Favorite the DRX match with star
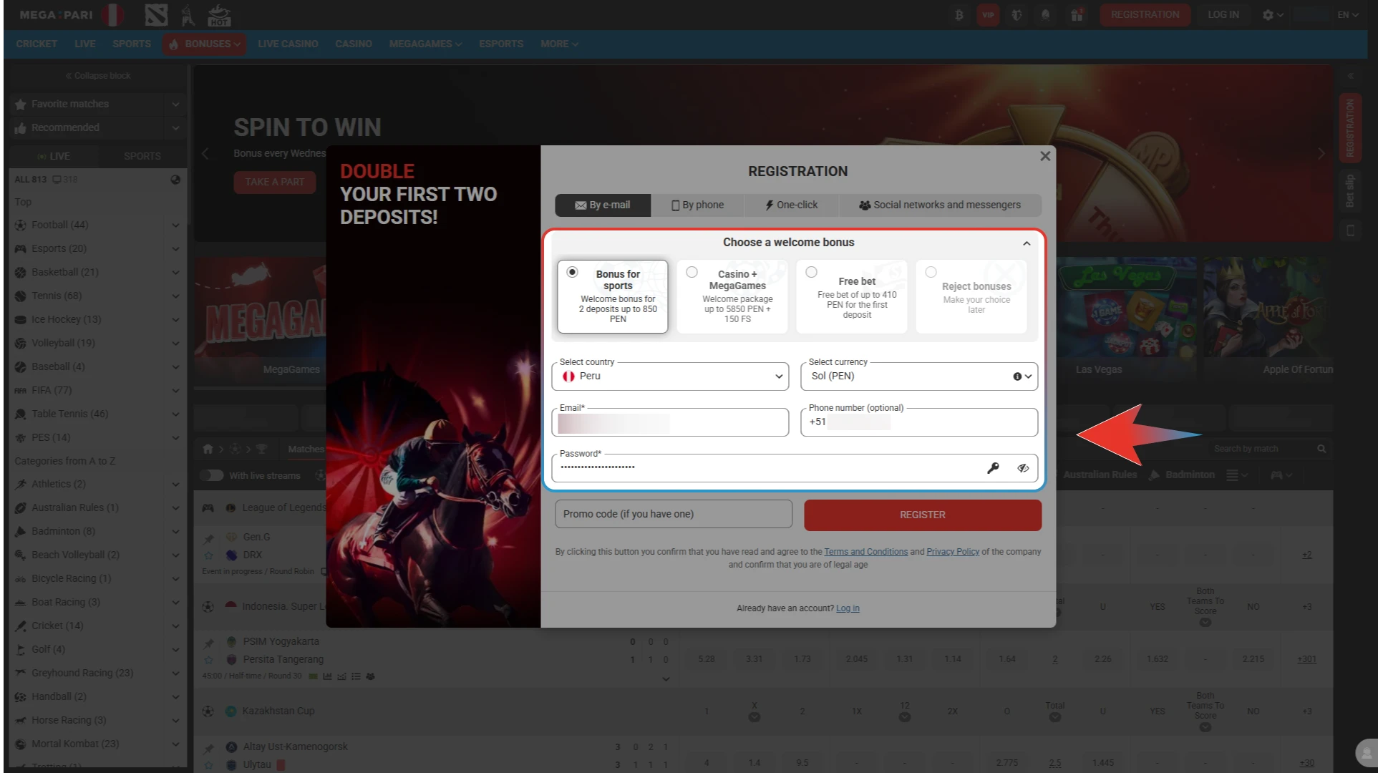Image resolution: width=1378 pixels, height=773 pixels. (208, 555)
